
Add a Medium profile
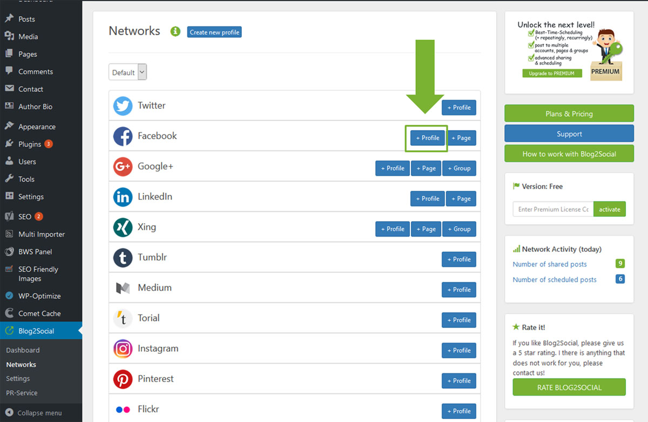pyautogui.click(x=459, y=290)
